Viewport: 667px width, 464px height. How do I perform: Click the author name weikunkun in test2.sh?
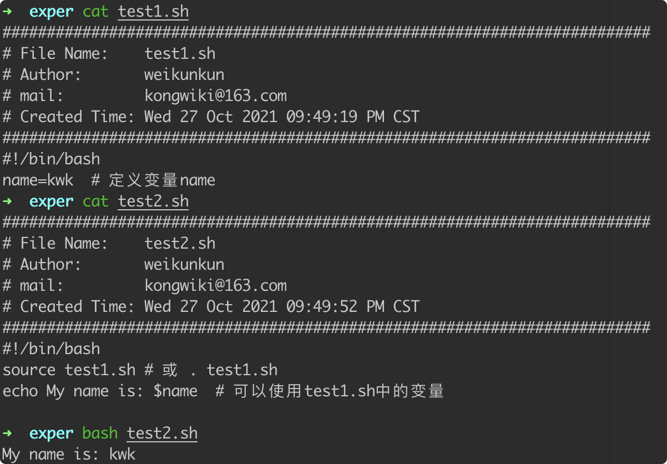[x=184, y=265]
